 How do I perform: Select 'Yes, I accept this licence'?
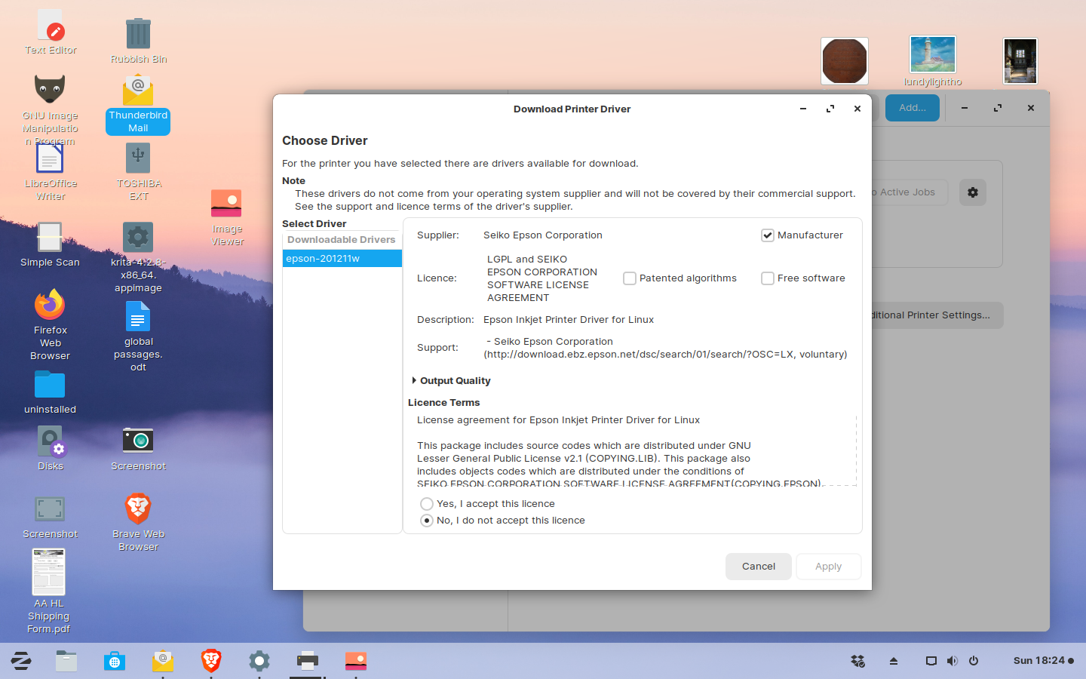click(427, 504)
